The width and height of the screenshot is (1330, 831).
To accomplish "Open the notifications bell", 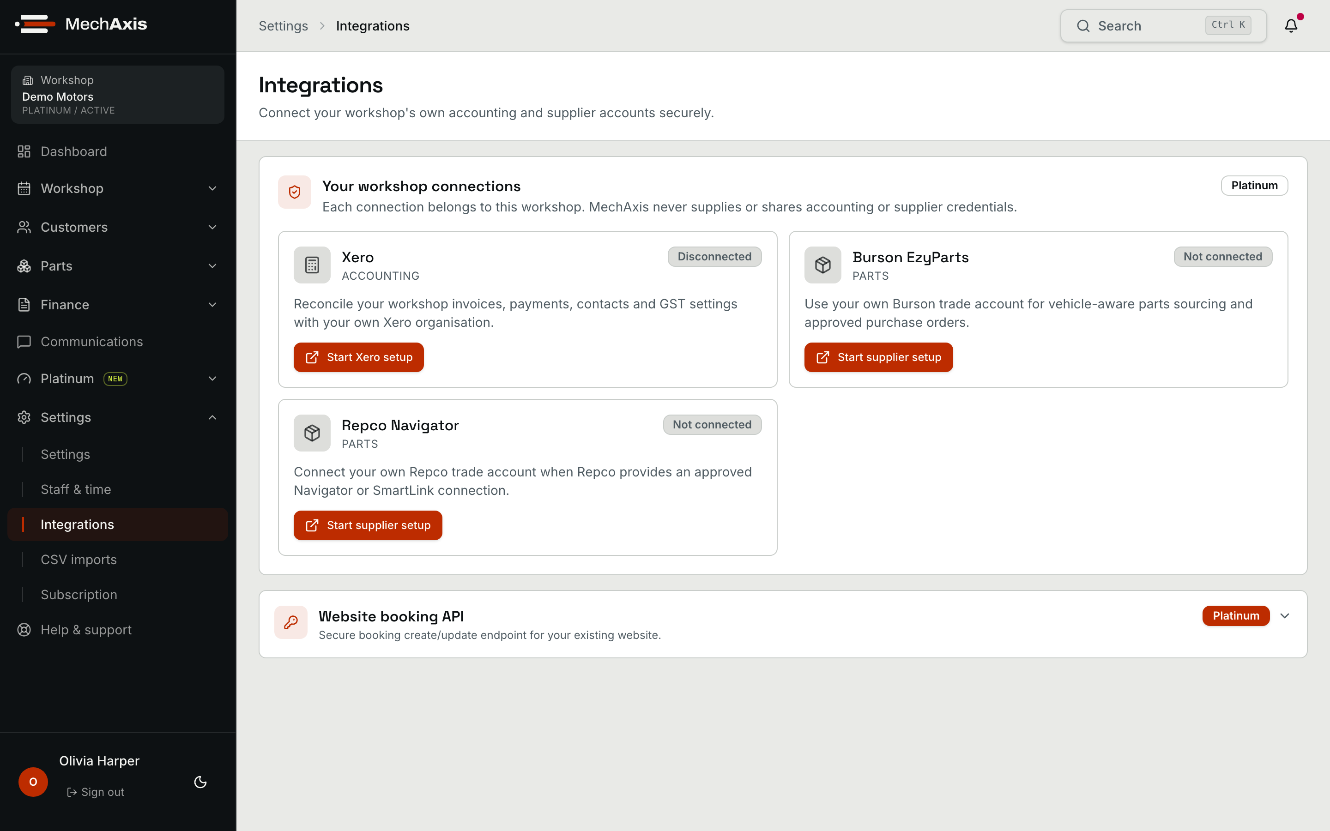I will [x=1291, y=26].
